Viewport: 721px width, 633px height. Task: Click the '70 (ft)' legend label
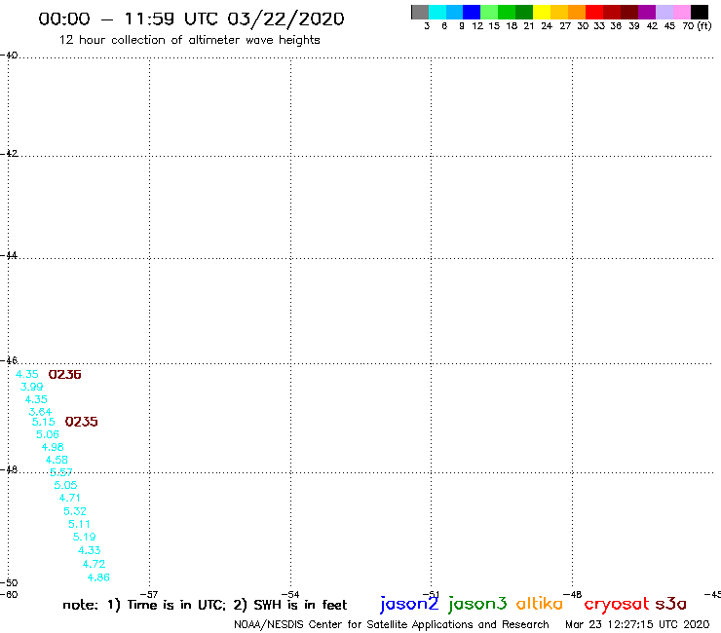[x=697, y=26]
